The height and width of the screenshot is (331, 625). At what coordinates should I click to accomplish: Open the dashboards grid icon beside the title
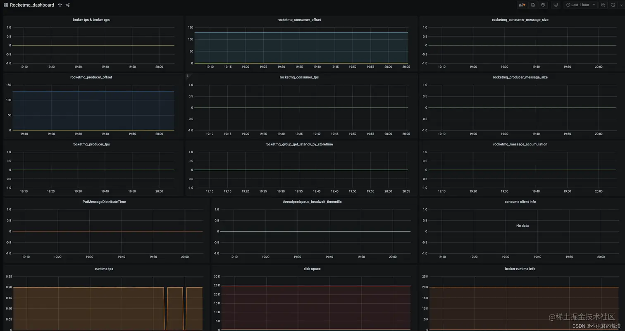6,5
